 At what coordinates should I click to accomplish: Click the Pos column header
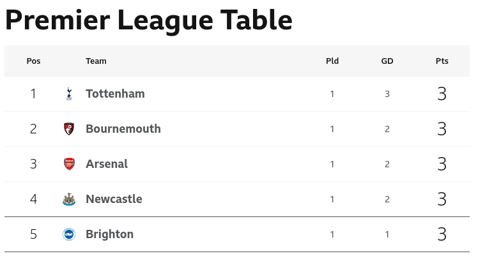click(x=33, y=61)
